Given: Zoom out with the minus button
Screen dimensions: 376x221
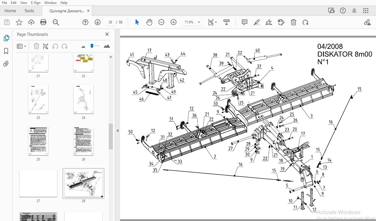Looking at the screenshot, I should point(161,22).
